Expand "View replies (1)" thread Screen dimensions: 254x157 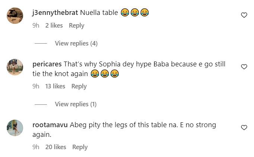click(x=76, y=104)
